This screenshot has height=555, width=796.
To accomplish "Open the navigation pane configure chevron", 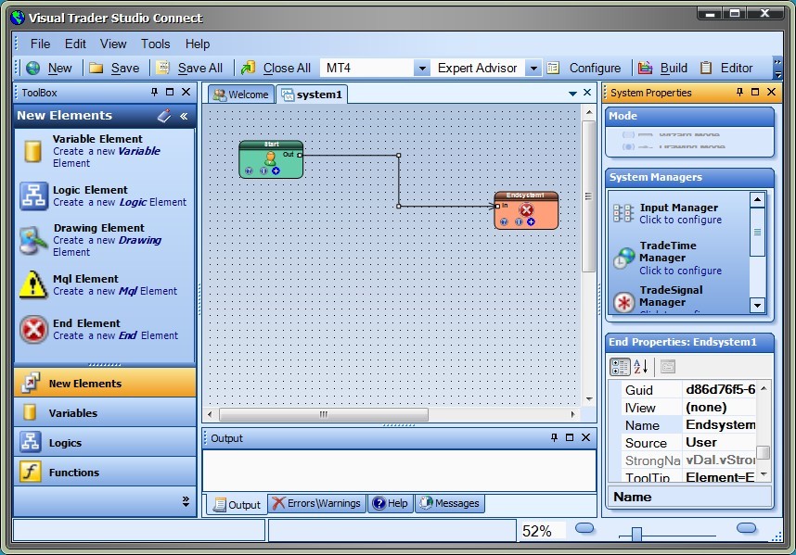I will (186, 501).
